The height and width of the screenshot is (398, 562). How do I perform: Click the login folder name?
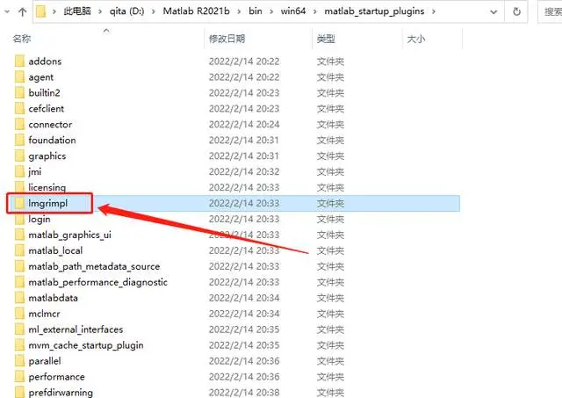coord(40,219)
